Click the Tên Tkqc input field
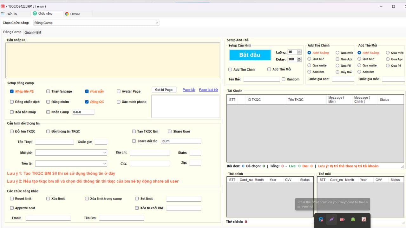Image resolution: width=406 pixels, height=228 pixels. point(54,142)
